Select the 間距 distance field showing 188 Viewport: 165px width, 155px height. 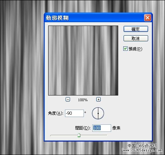102,128
